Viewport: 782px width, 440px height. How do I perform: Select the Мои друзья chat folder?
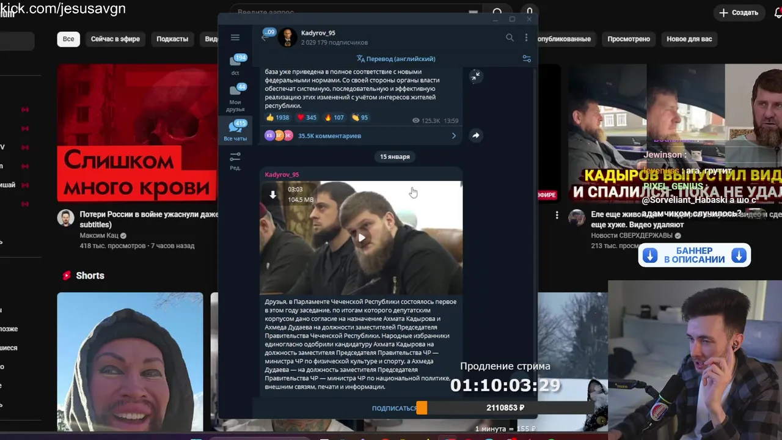pos(235,98)
